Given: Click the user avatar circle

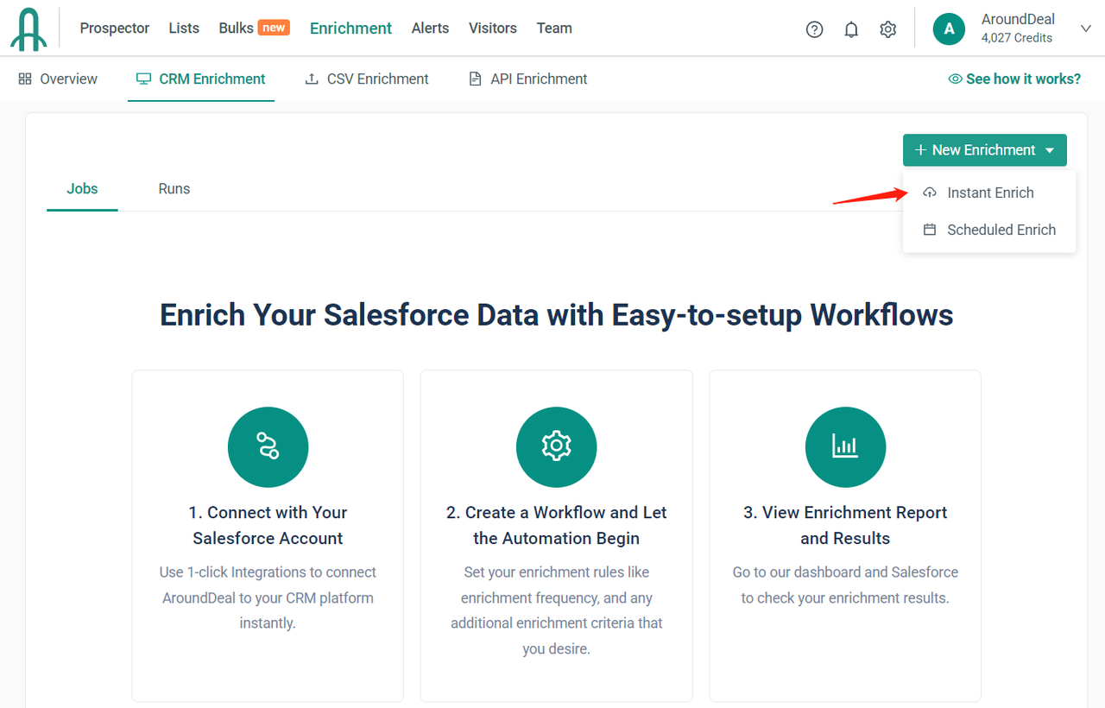Looking at the screenshot, I should pos(949,29).
